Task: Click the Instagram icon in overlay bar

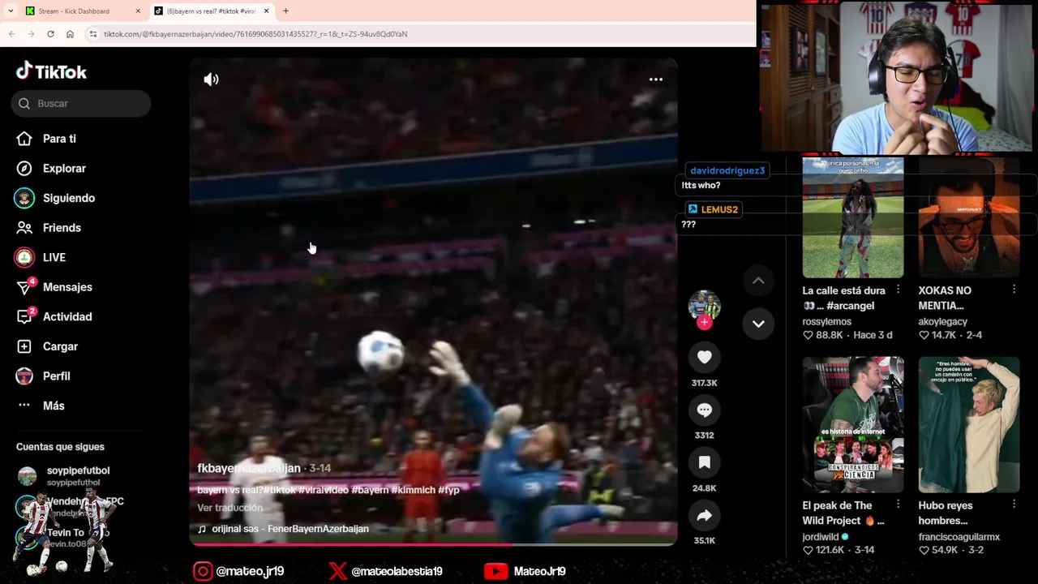Action: [203, 571]
